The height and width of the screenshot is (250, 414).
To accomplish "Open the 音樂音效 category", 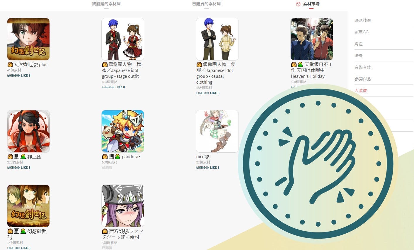I will tap(363, 67).
